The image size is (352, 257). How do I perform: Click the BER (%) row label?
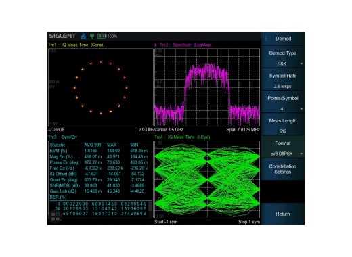(x=58, y=197)
